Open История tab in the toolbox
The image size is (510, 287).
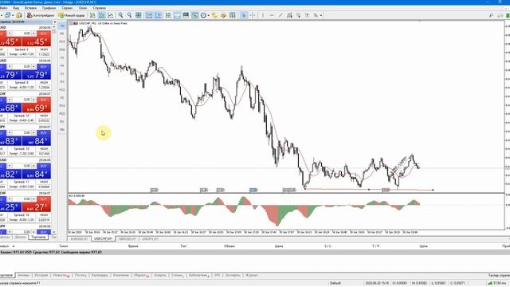41,275
